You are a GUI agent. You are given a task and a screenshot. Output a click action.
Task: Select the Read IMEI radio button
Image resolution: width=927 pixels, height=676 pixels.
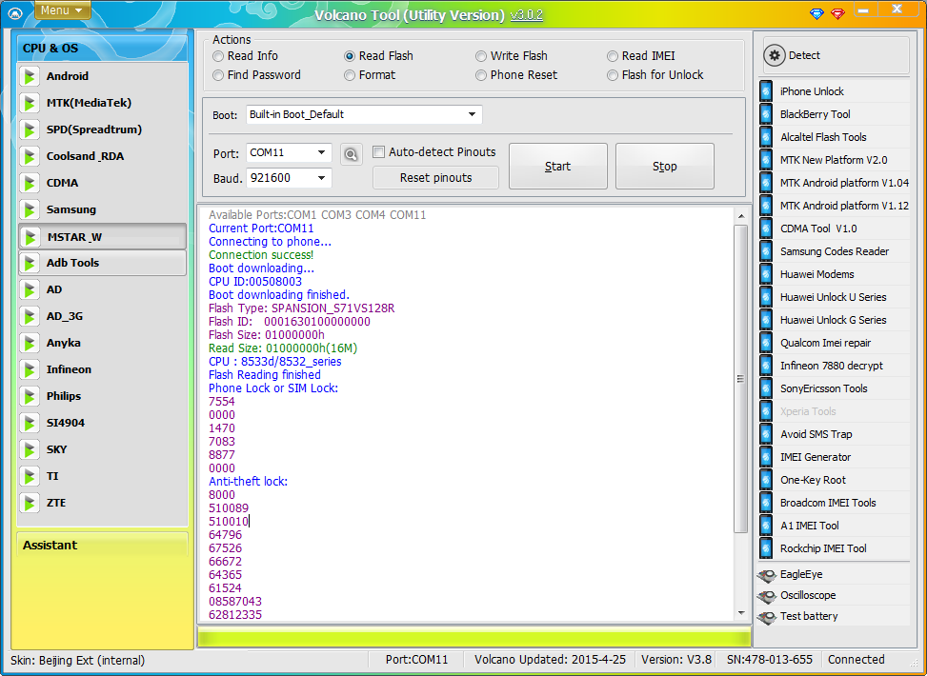click(613, 56)
